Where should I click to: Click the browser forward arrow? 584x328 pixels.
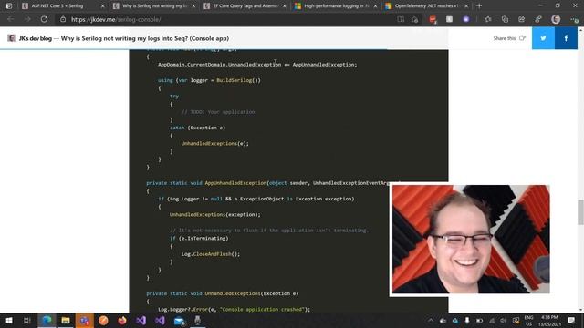click(27, 19)
